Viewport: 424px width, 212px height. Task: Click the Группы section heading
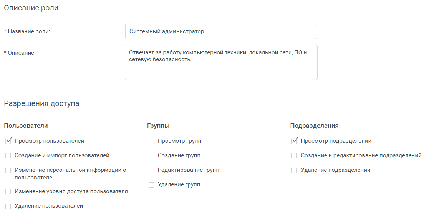pos(158,126)
